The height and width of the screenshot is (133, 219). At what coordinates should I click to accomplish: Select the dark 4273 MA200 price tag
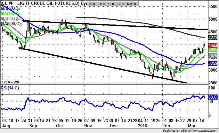[213, 38]
